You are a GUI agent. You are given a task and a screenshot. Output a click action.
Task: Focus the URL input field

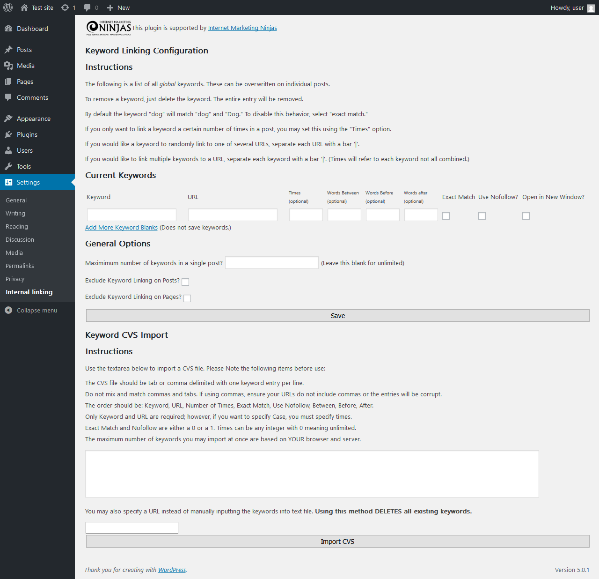click(233, 215)
